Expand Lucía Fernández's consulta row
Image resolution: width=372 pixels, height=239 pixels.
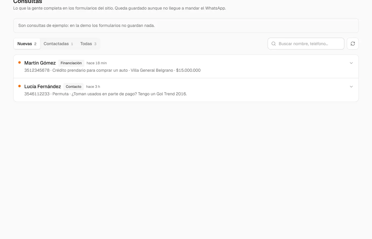tap(351, 87)
